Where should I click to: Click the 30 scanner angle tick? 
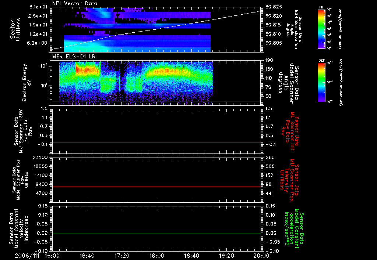pos(268,96)
